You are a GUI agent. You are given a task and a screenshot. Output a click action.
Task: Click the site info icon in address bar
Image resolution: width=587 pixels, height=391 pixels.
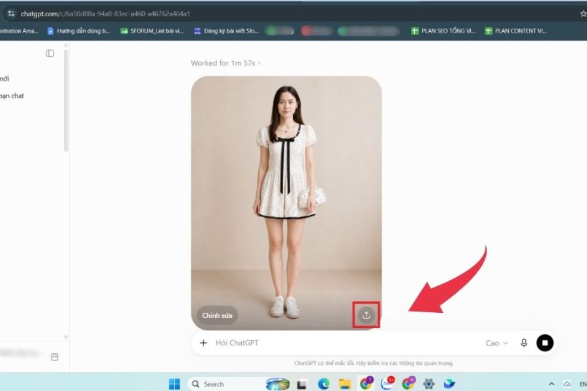coord(11,14)
